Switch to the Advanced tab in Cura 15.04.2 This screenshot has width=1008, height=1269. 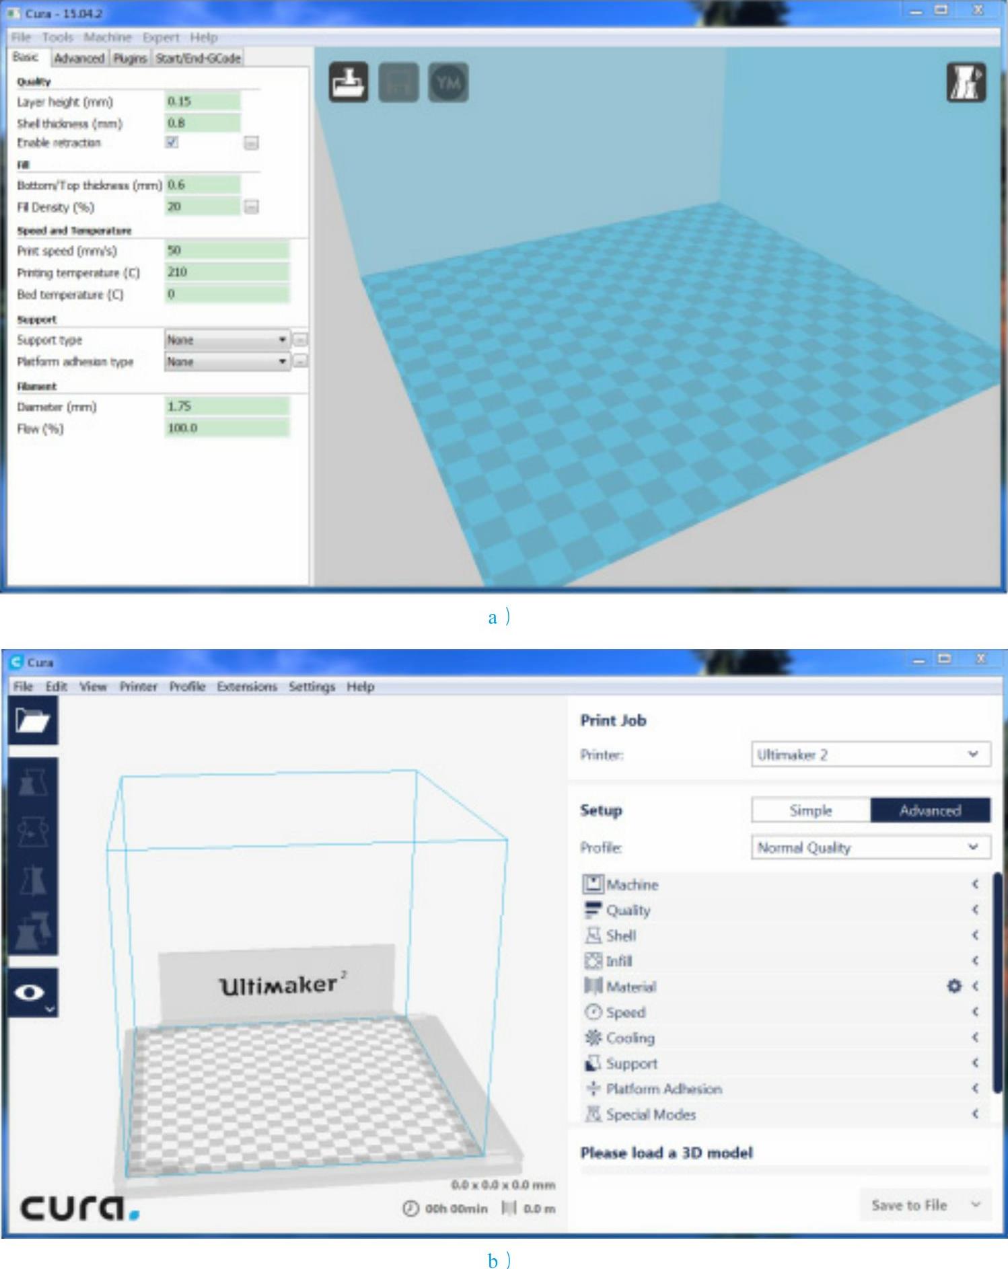coord(79,59)
